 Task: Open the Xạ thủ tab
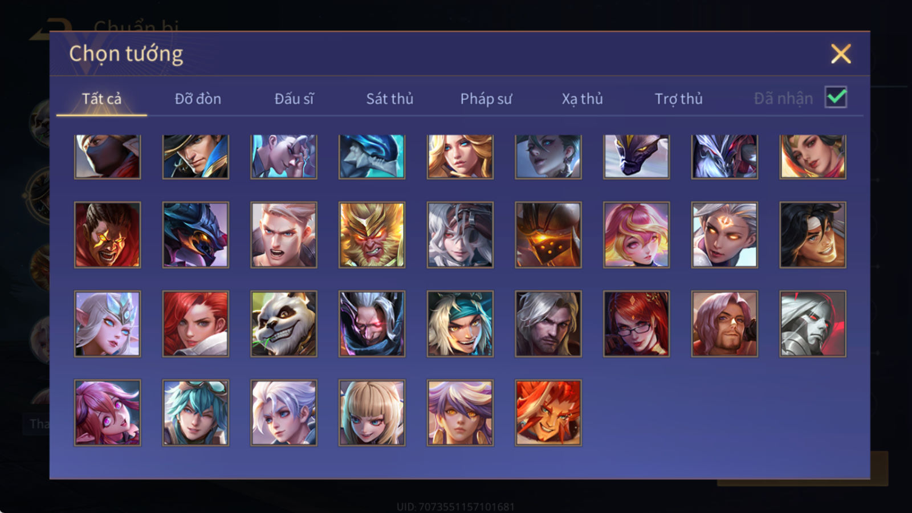tap(582, 99)
